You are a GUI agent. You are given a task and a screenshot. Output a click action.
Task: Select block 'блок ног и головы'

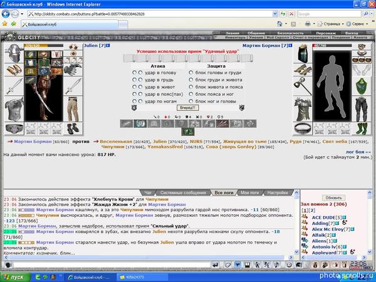tap(191, 101)
